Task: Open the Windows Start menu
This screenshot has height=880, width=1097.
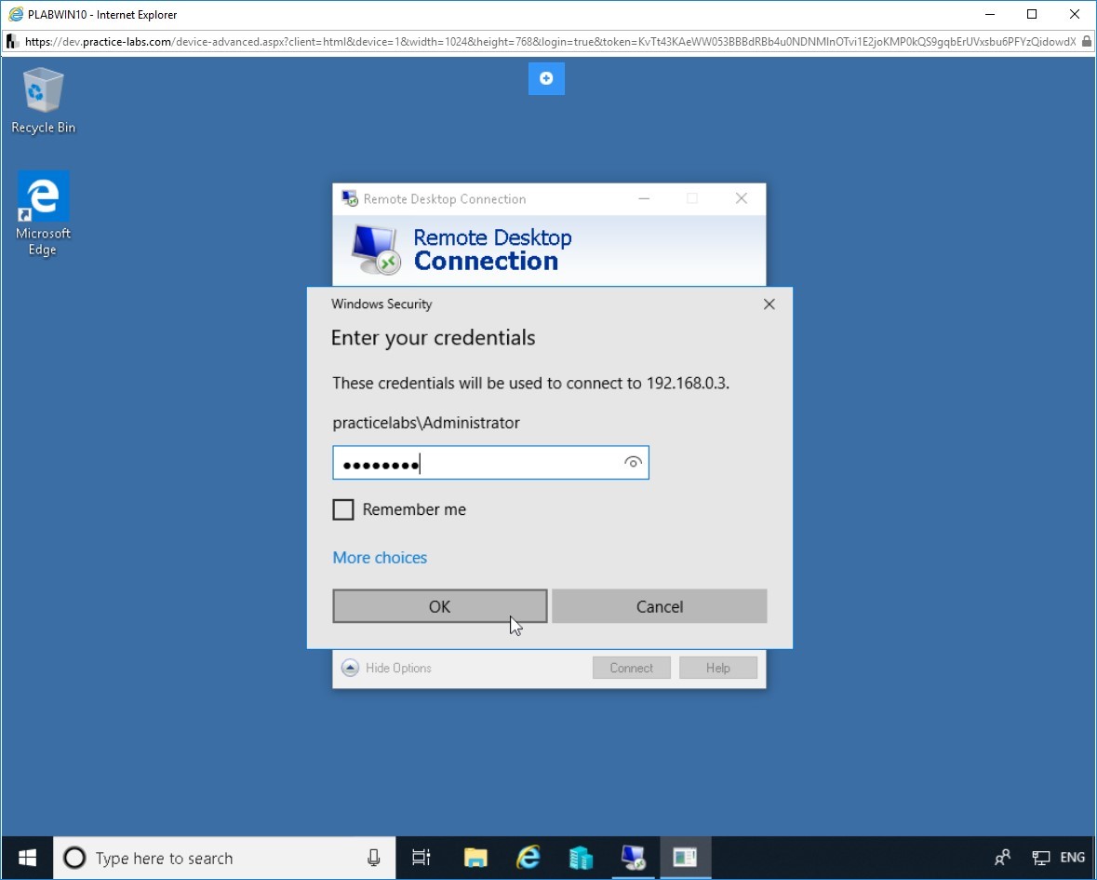Action: click(27, 858)
